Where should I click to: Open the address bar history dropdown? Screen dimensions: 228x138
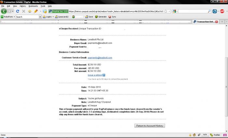tap(169, 11)
